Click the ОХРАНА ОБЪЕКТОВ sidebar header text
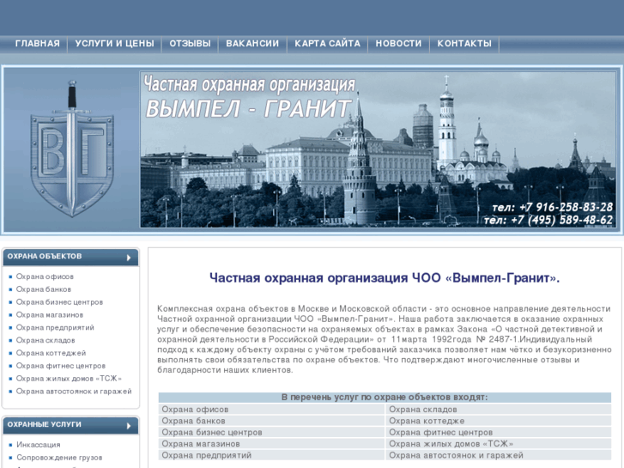This screenshot has height=468, width=624. 45,256
